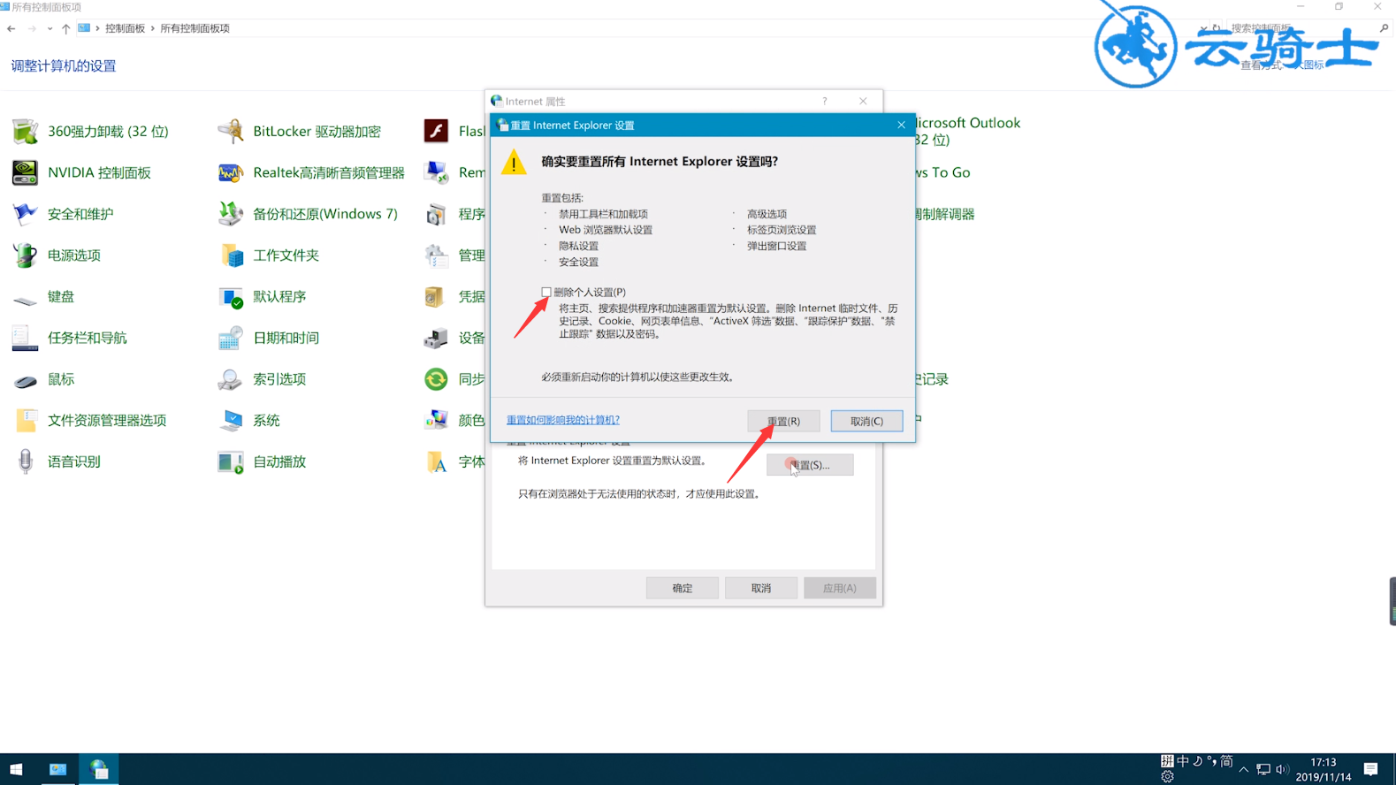Open the 字体 fonts icon
The width and height of the screenshot is (1396, 785).
(436, 461)
